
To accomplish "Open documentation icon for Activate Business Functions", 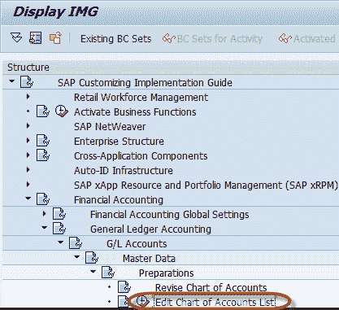I will point(43,111).
